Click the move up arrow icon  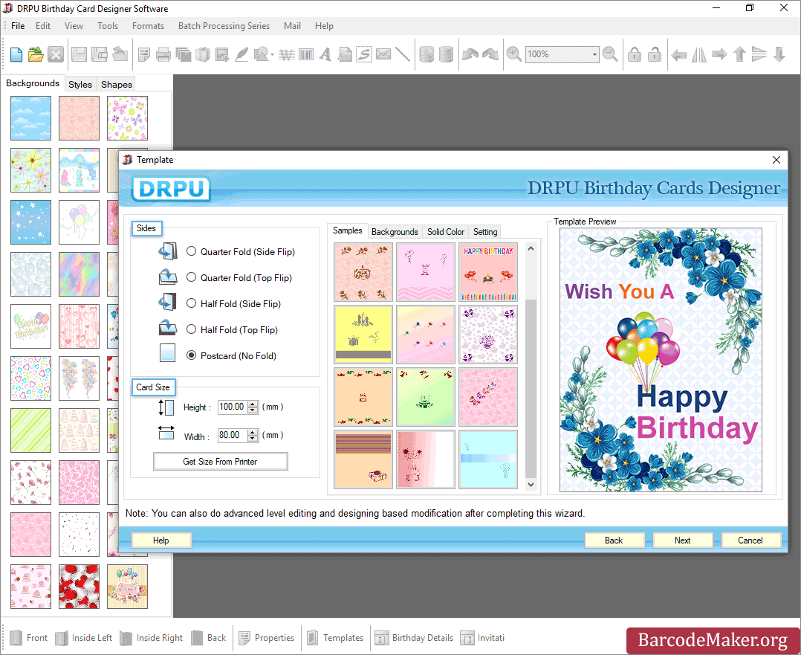point(739,54)
